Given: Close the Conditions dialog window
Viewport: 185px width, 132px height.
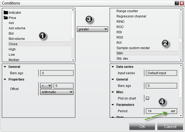Looking at the screenshot, I should (182, 3).
